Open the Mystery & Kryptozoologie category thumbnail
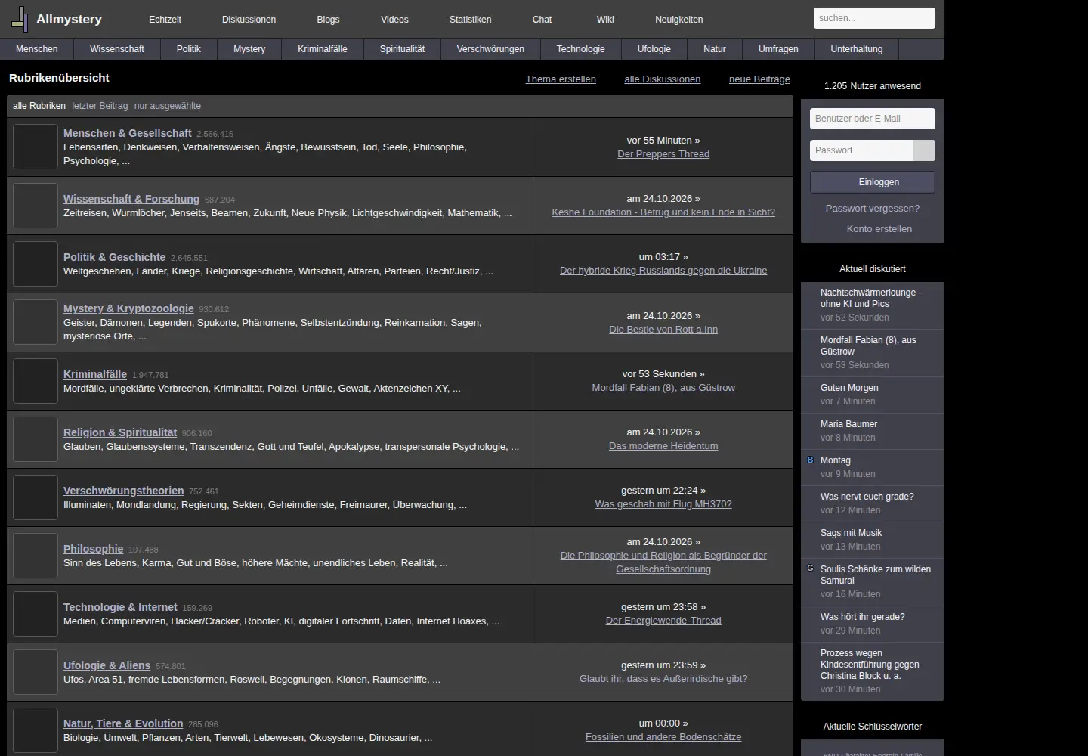 click(x=36, y=322)
